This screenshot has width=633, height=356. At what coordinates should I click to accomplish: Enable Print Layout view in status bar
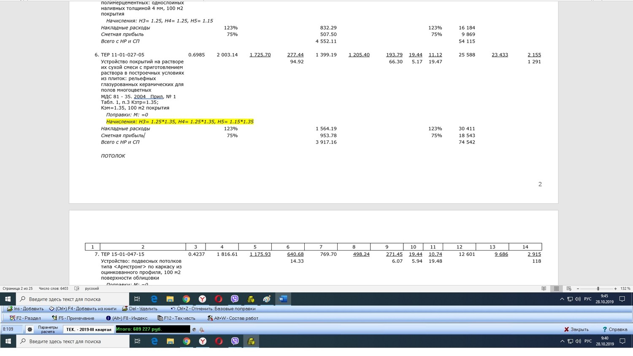(x=556, y=289)
